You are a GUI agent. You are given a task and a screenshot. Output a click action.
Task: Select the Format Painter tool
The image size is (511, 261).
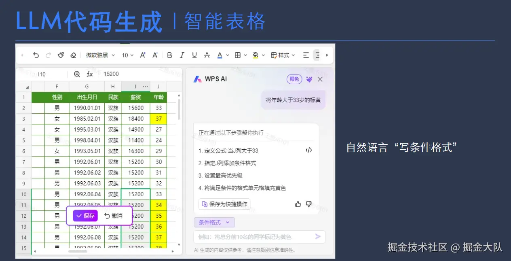(60, 55)
